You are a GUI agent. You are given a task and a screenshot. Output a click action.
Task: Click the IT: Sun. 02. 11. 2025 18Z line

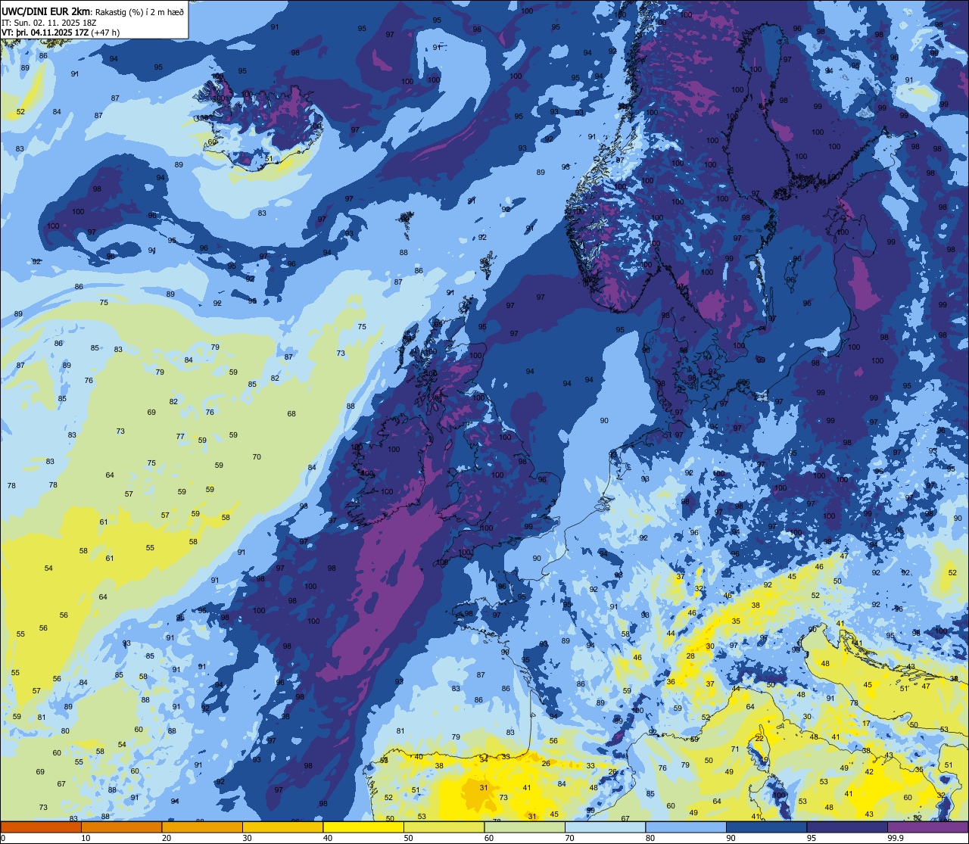click(x=50, y=23)
